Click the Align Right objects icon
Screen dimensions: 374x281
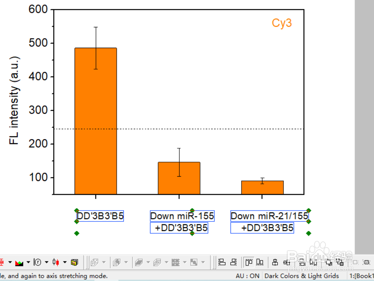pyautogui.click(x=233, y=262)
